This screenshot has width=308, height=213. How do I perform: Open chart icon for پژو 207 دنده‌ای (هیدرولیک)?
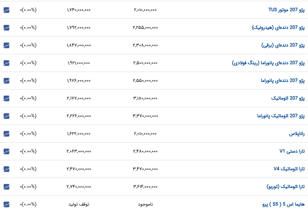point(6,28)
